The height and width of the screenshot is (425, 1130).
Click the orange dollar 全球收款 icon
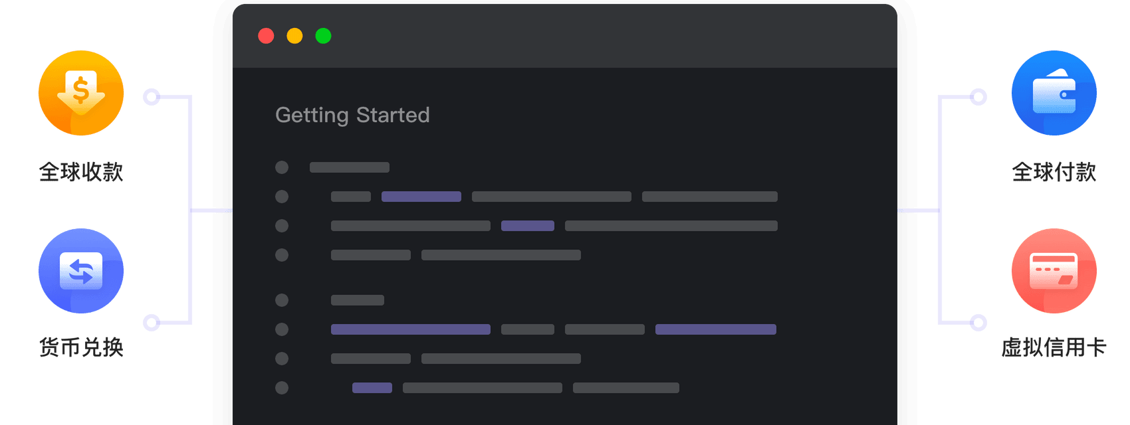coord(81,93)
